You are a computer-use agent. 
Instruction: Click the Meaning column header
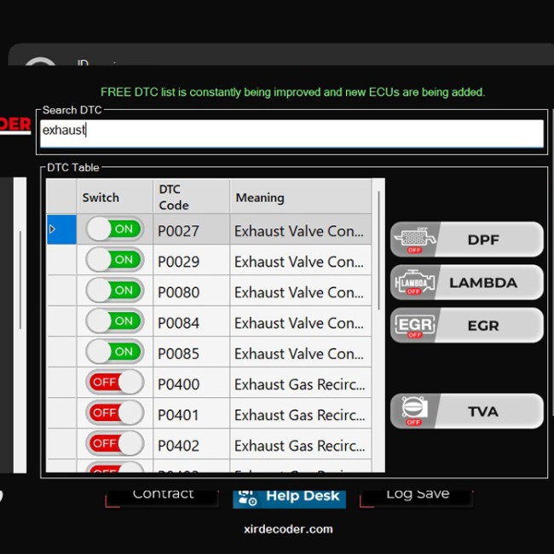pyautogui.click(x=301, y=197)
